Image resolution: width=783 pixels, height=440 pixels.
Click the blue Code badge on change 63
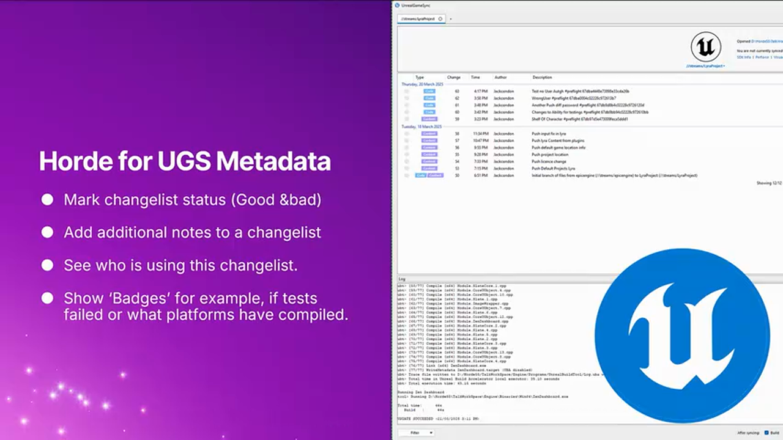pos(429,91)
